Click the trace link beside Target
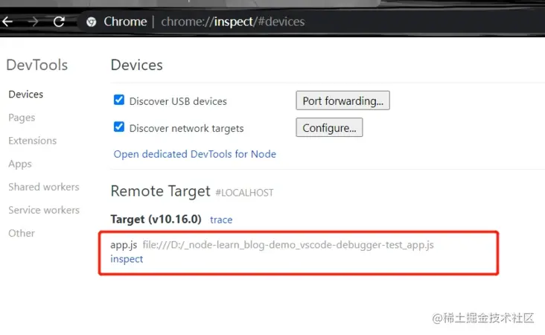 pos(221,220)
